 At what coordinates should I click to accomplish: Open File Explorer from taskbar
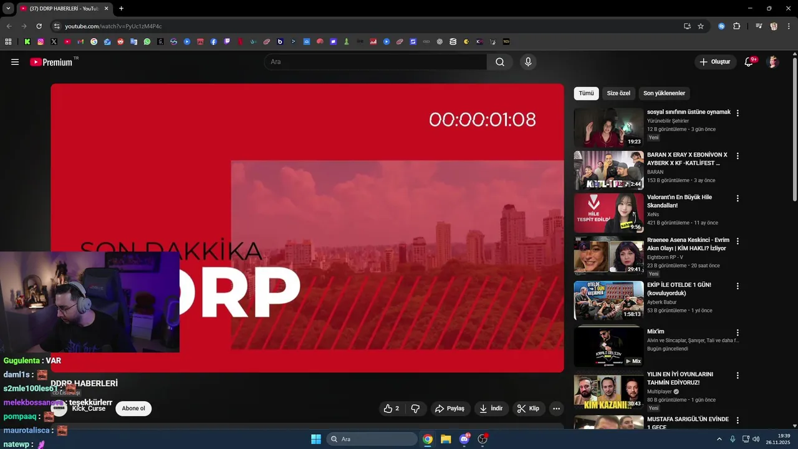coord(446,439)
